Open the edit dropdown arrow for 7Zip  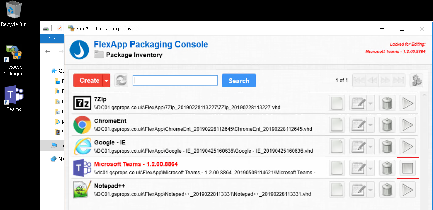370,103
